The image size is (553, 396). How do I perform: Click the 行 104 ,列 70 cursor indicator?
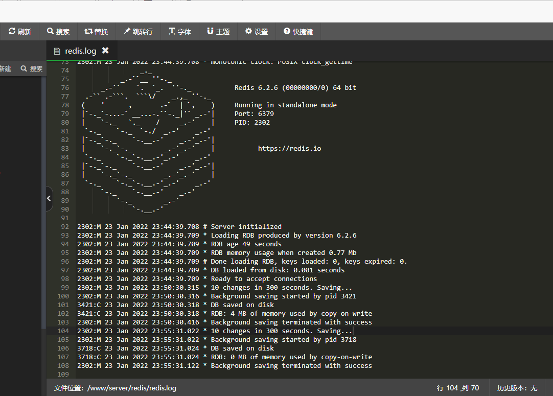click(458, 388)
